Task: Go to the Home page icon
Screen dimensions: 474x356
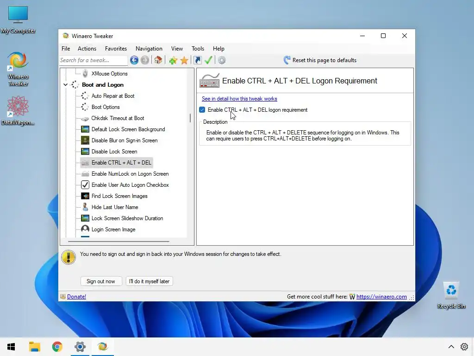Action: [x=158, y=60]
